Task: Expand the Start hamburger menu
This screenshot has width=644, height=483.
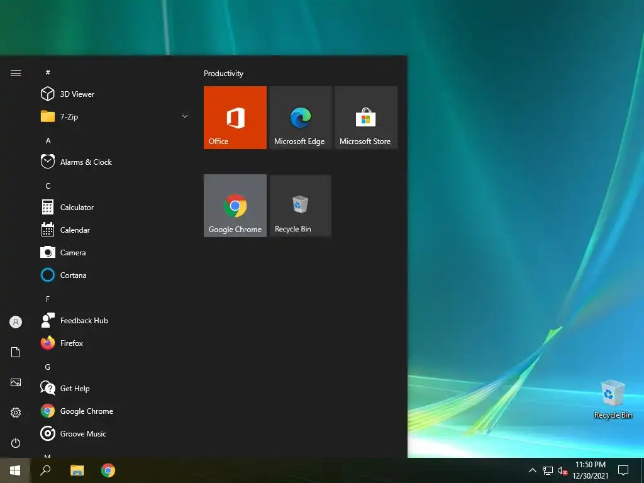Action: point(16,73)
